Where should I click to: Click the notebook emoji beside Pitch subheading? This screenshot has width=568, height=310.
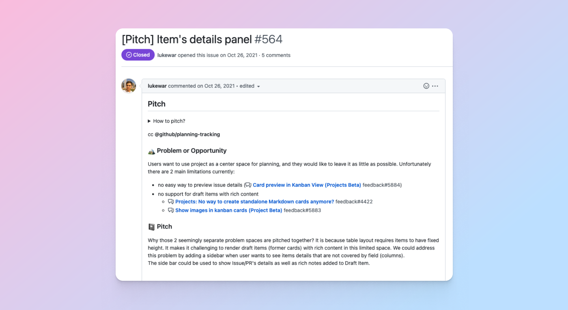pyautogui.click(x=151, y=227)
